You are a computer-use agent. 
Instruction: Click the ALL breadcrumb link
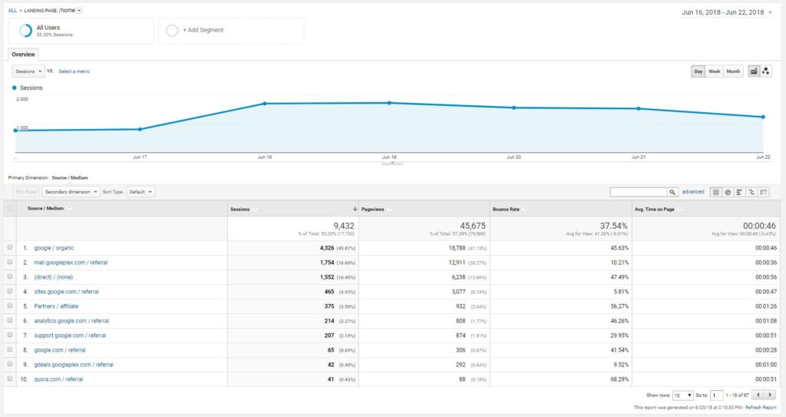pyautogui.click(x=12, y=11)
